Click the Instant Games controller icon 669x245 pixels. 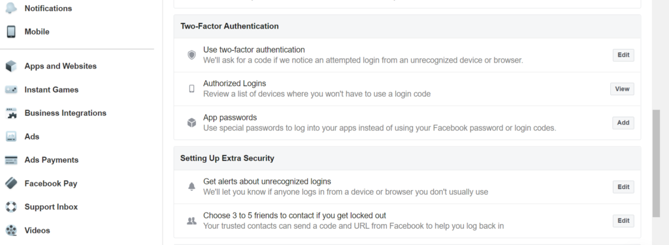(x=11, y=90)
